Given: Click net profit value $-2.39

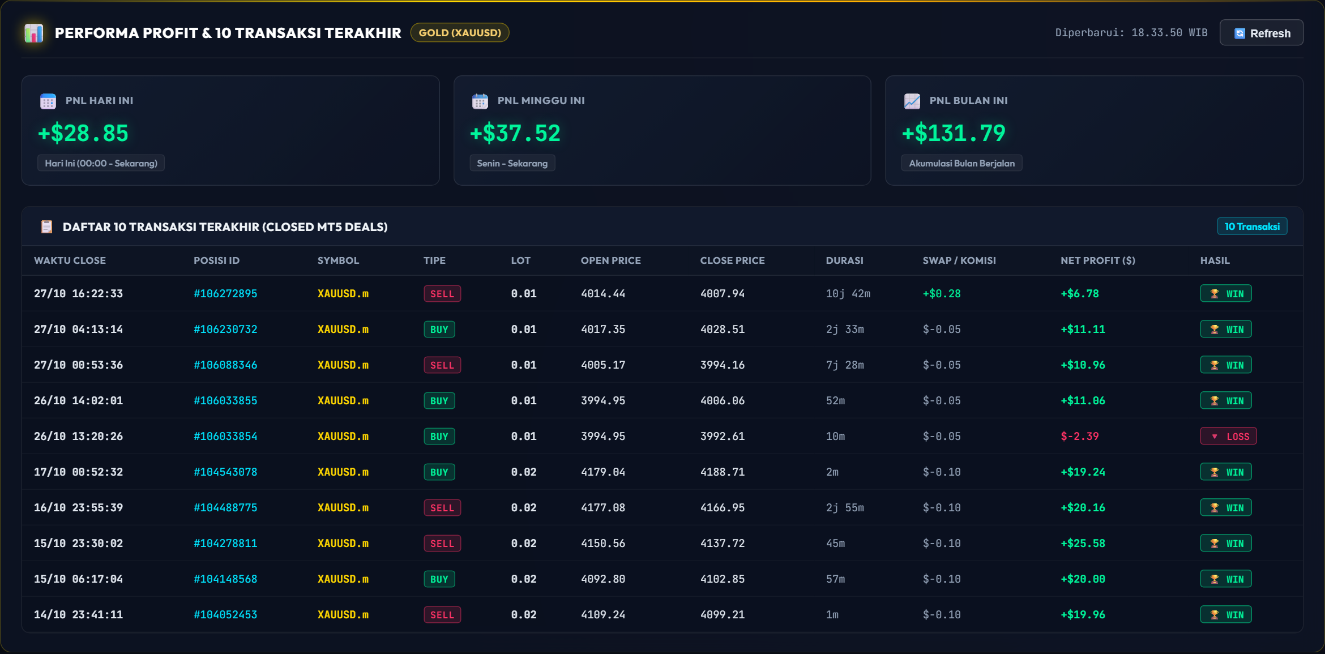Looking at the screenshot, I should click(1080, 436).
